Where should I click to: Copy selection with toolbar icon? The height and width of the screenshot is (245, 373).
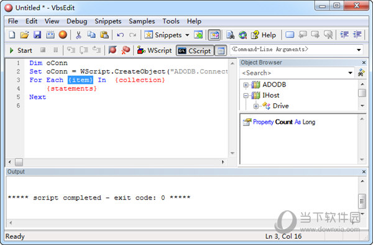coord(91,35)
